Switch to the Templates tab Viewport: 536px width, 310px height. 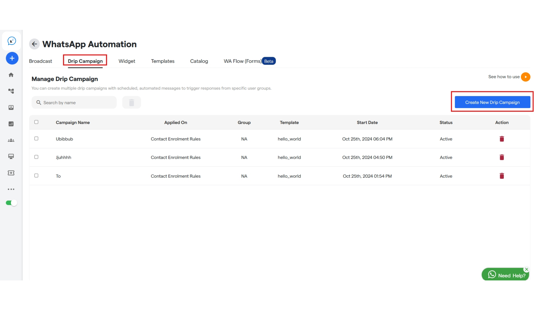[163, 61]
